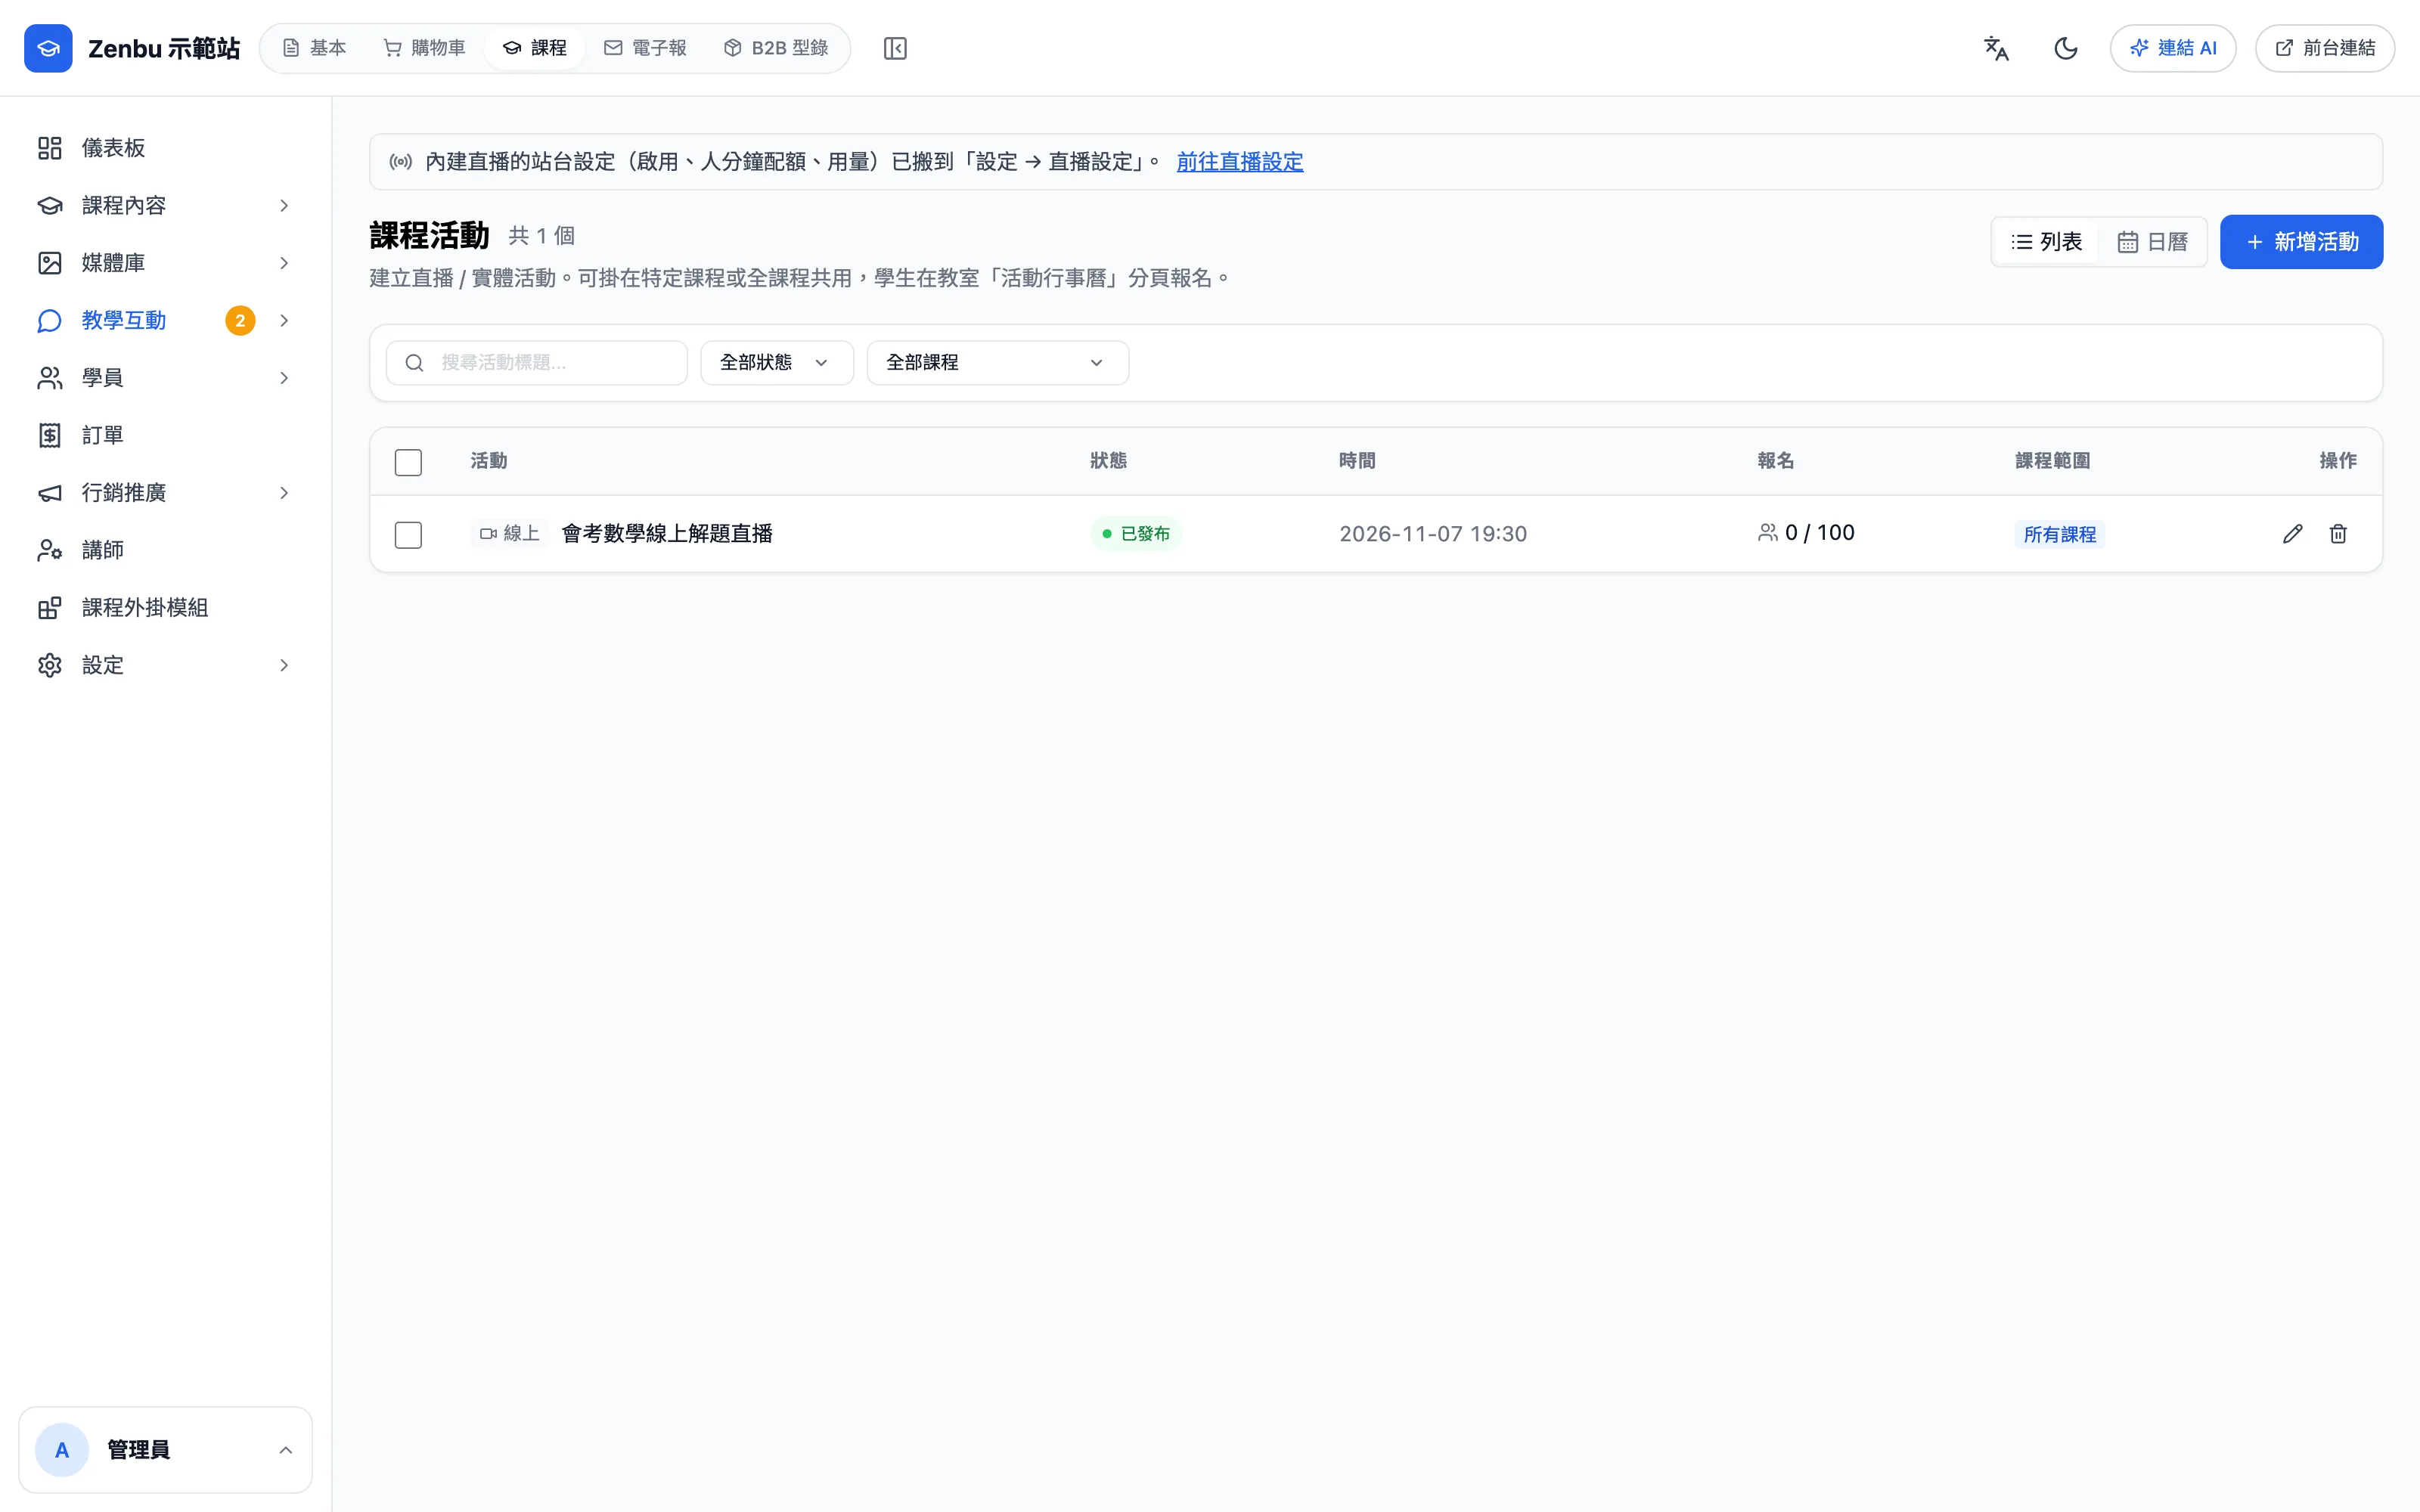Open 儀表板 in the sidebar

[x=165, y=148]
